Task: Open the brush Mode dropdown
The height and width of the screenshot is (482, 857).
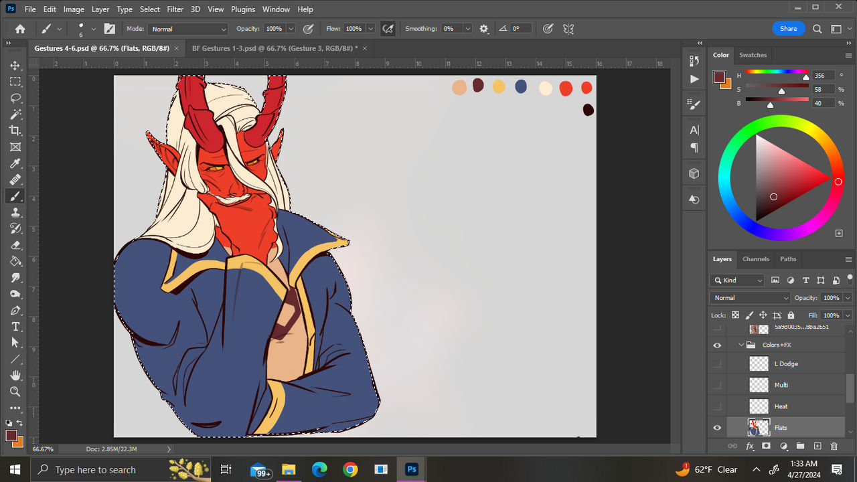Action: coord(187,29)
